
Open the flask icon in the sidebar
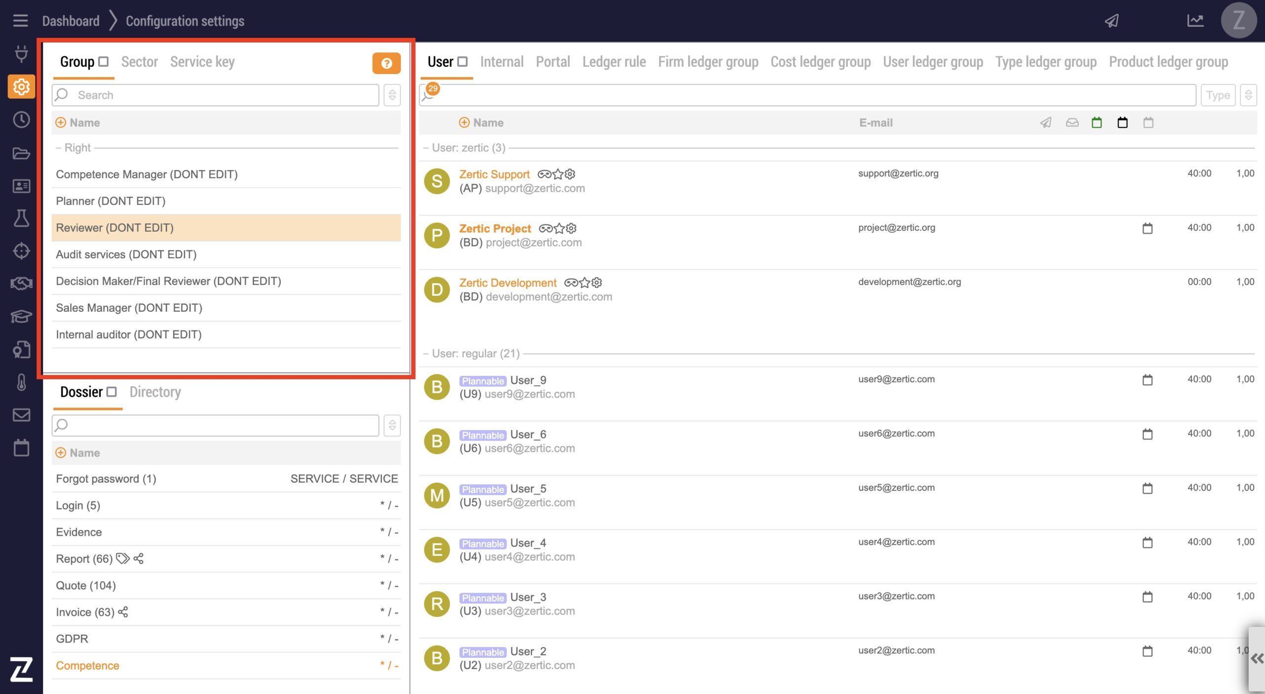(21, 218)
